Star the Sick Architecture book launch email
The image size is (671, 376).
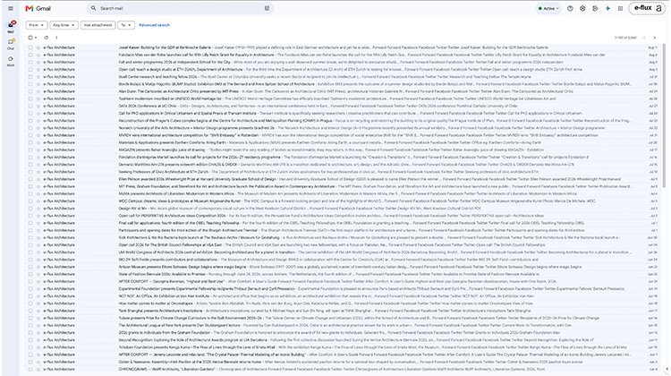click(38, 237)
